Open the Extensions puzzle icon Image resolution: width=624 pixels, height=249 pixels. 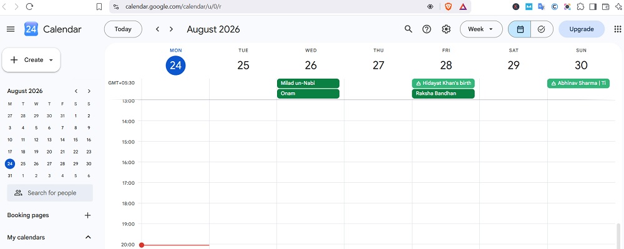pos(580,6)
